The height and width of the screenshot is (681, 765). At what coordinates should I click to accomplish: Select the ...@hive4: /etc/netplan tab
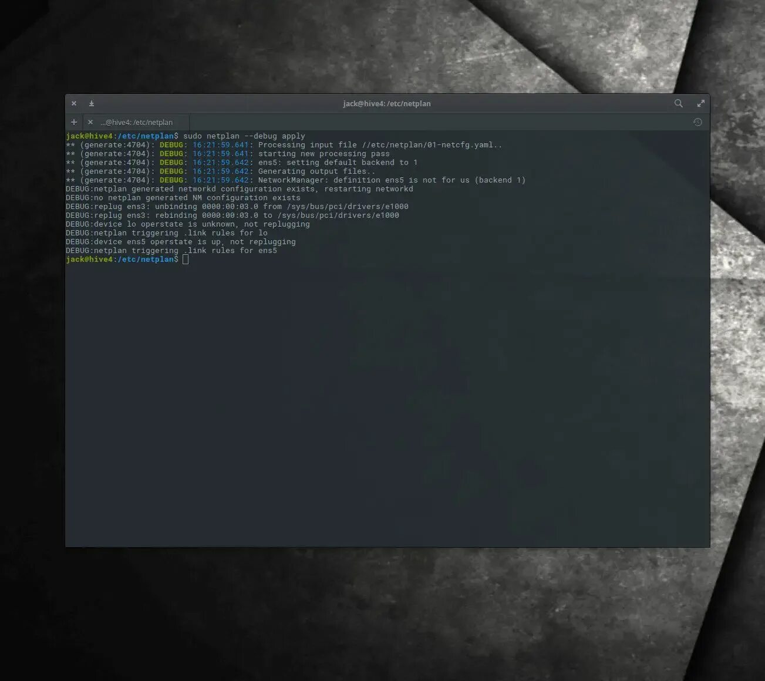136,122
